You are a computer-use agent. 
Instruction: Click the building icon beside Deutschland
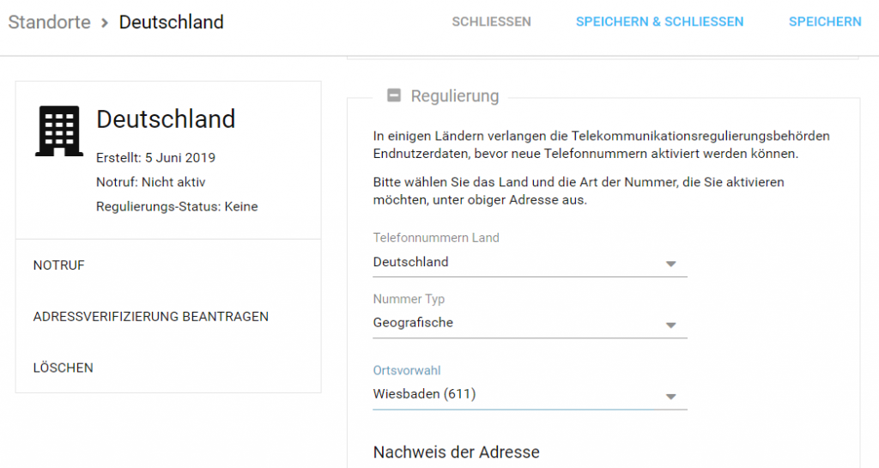[x=58, y=131]
